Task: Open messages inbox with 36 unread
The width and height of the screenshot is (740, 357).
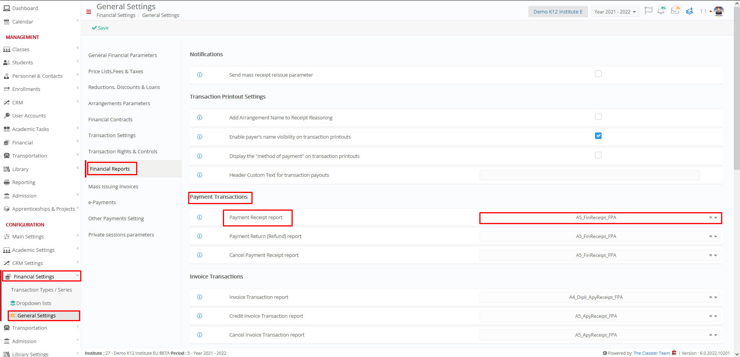Action: (674, 11)
